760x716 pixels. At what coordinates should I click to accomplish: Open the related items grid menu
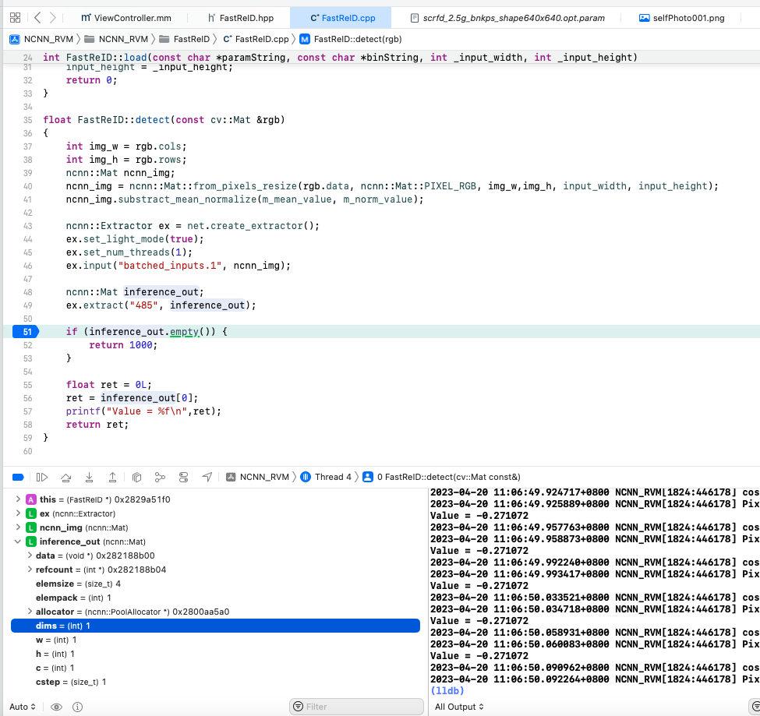[15, 18]
